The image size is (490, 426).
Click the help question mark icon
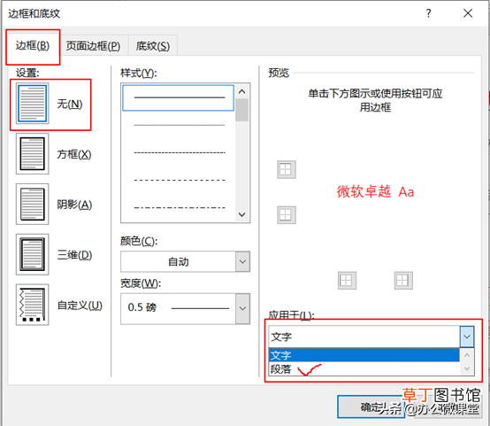tap(428, 13)
